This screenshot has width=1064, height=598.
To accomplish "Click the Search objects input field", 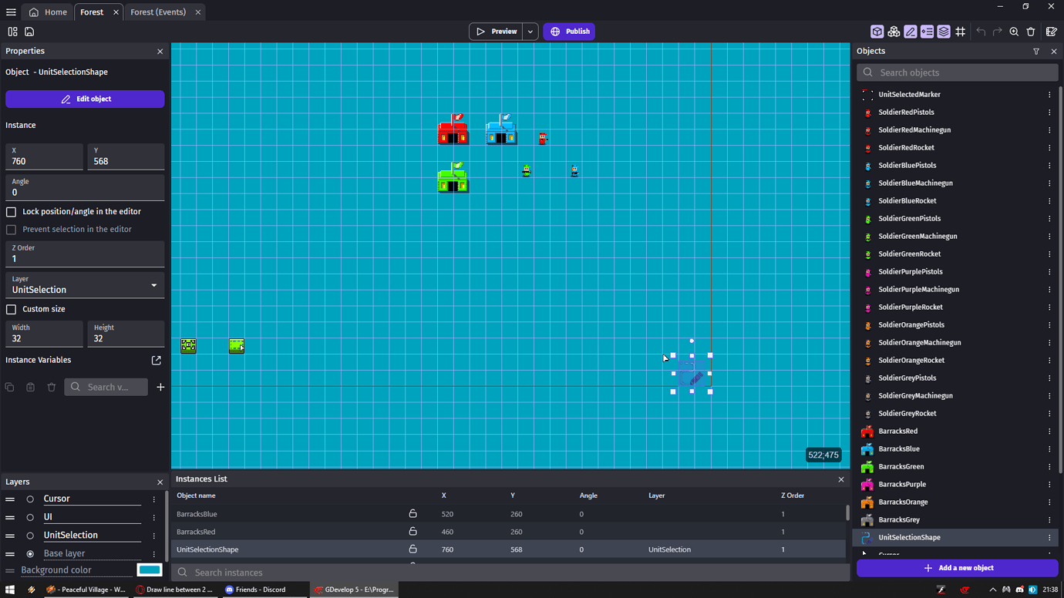I will coord(956,72).
